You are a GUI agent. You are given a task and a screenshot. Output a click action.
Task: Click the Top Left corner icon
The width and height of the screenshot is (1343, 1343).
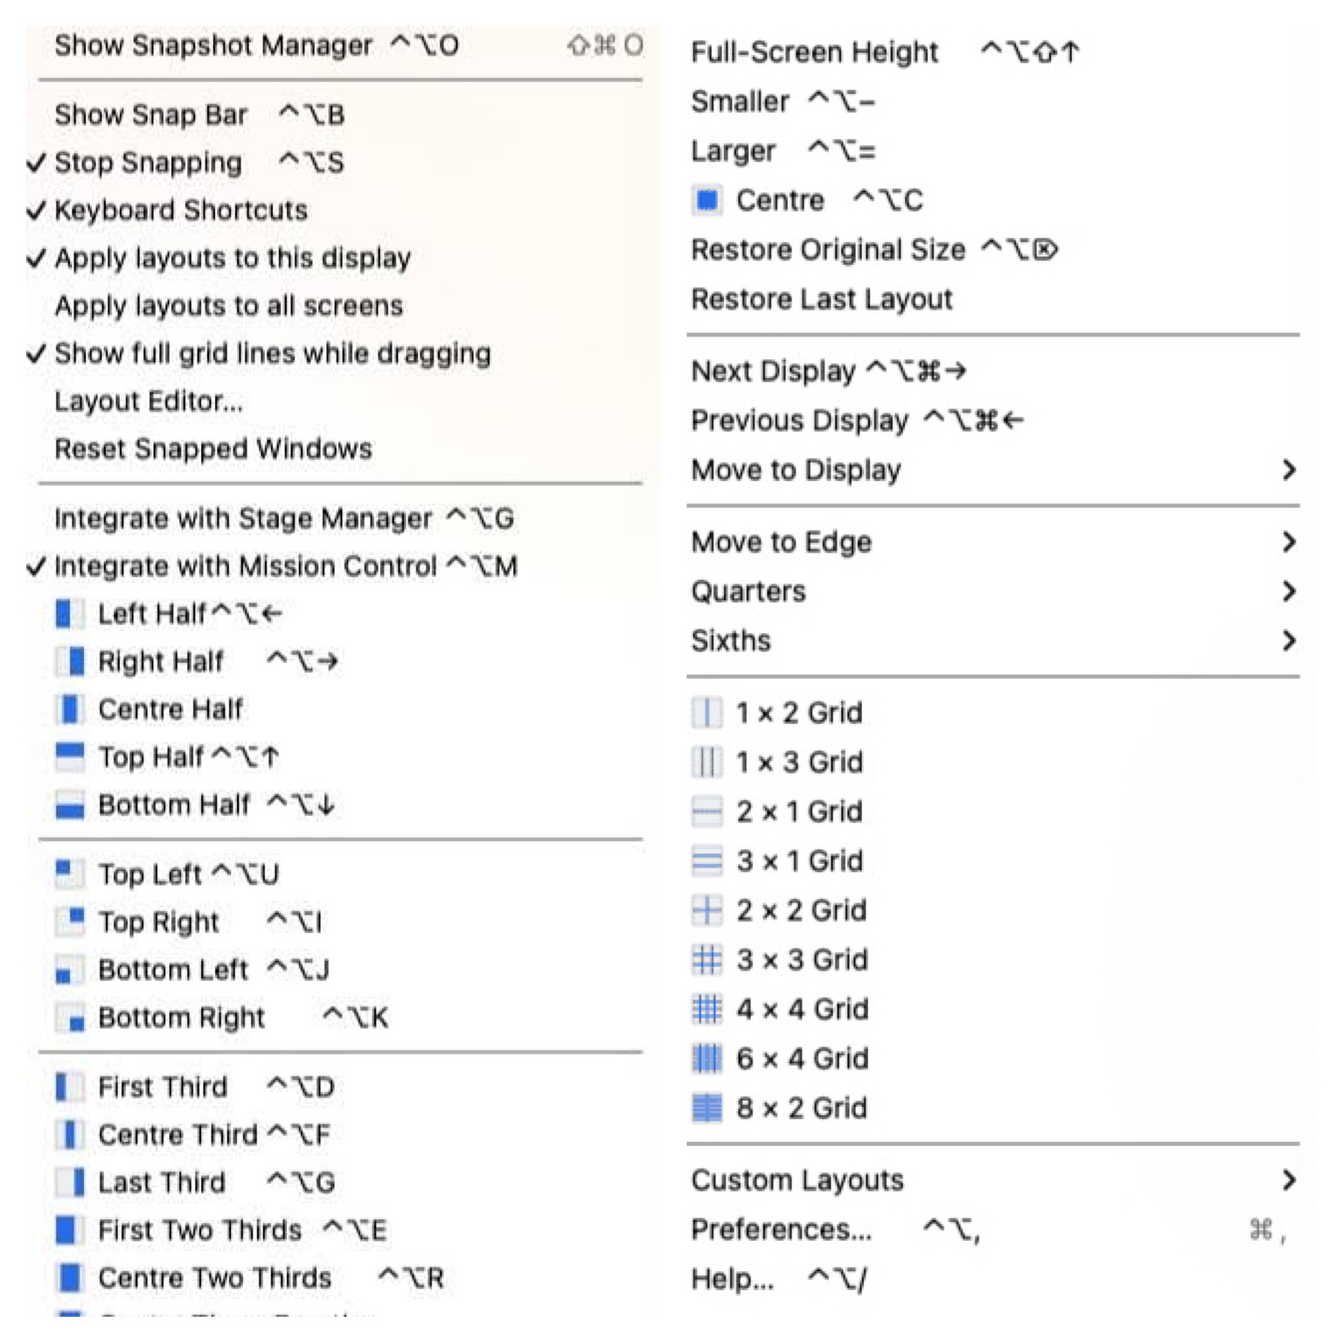(69, 873)
